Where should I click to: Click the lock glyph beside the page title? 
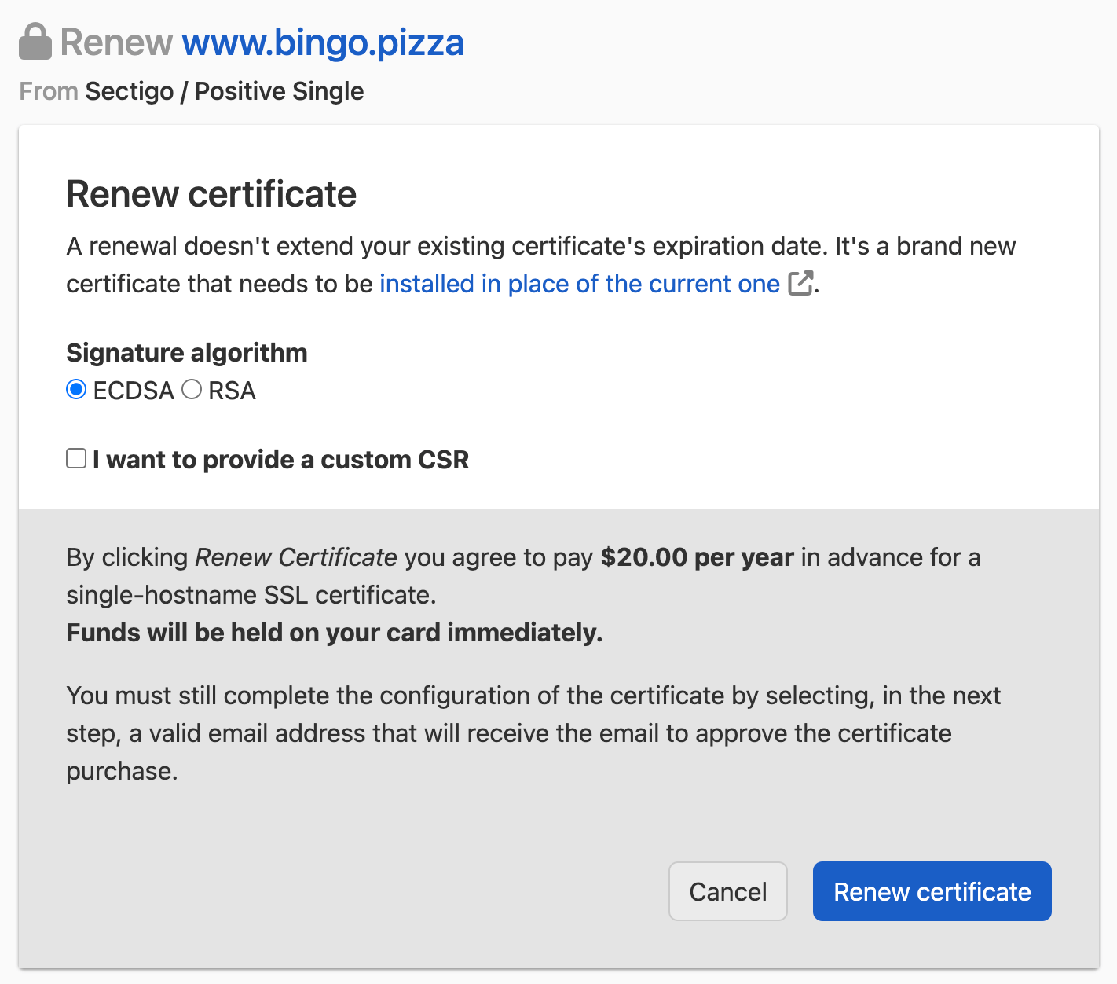[x=35, y=41]
